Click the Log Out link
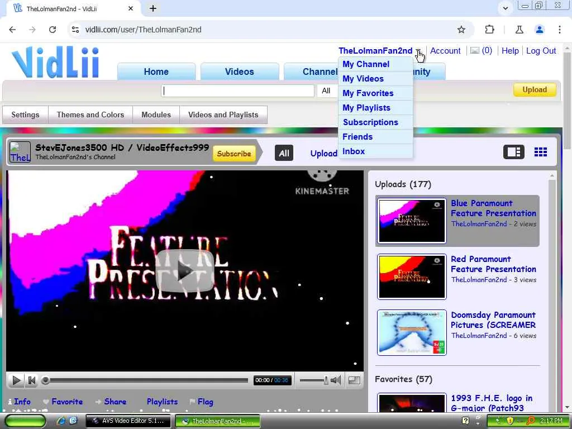 (541, 51)
